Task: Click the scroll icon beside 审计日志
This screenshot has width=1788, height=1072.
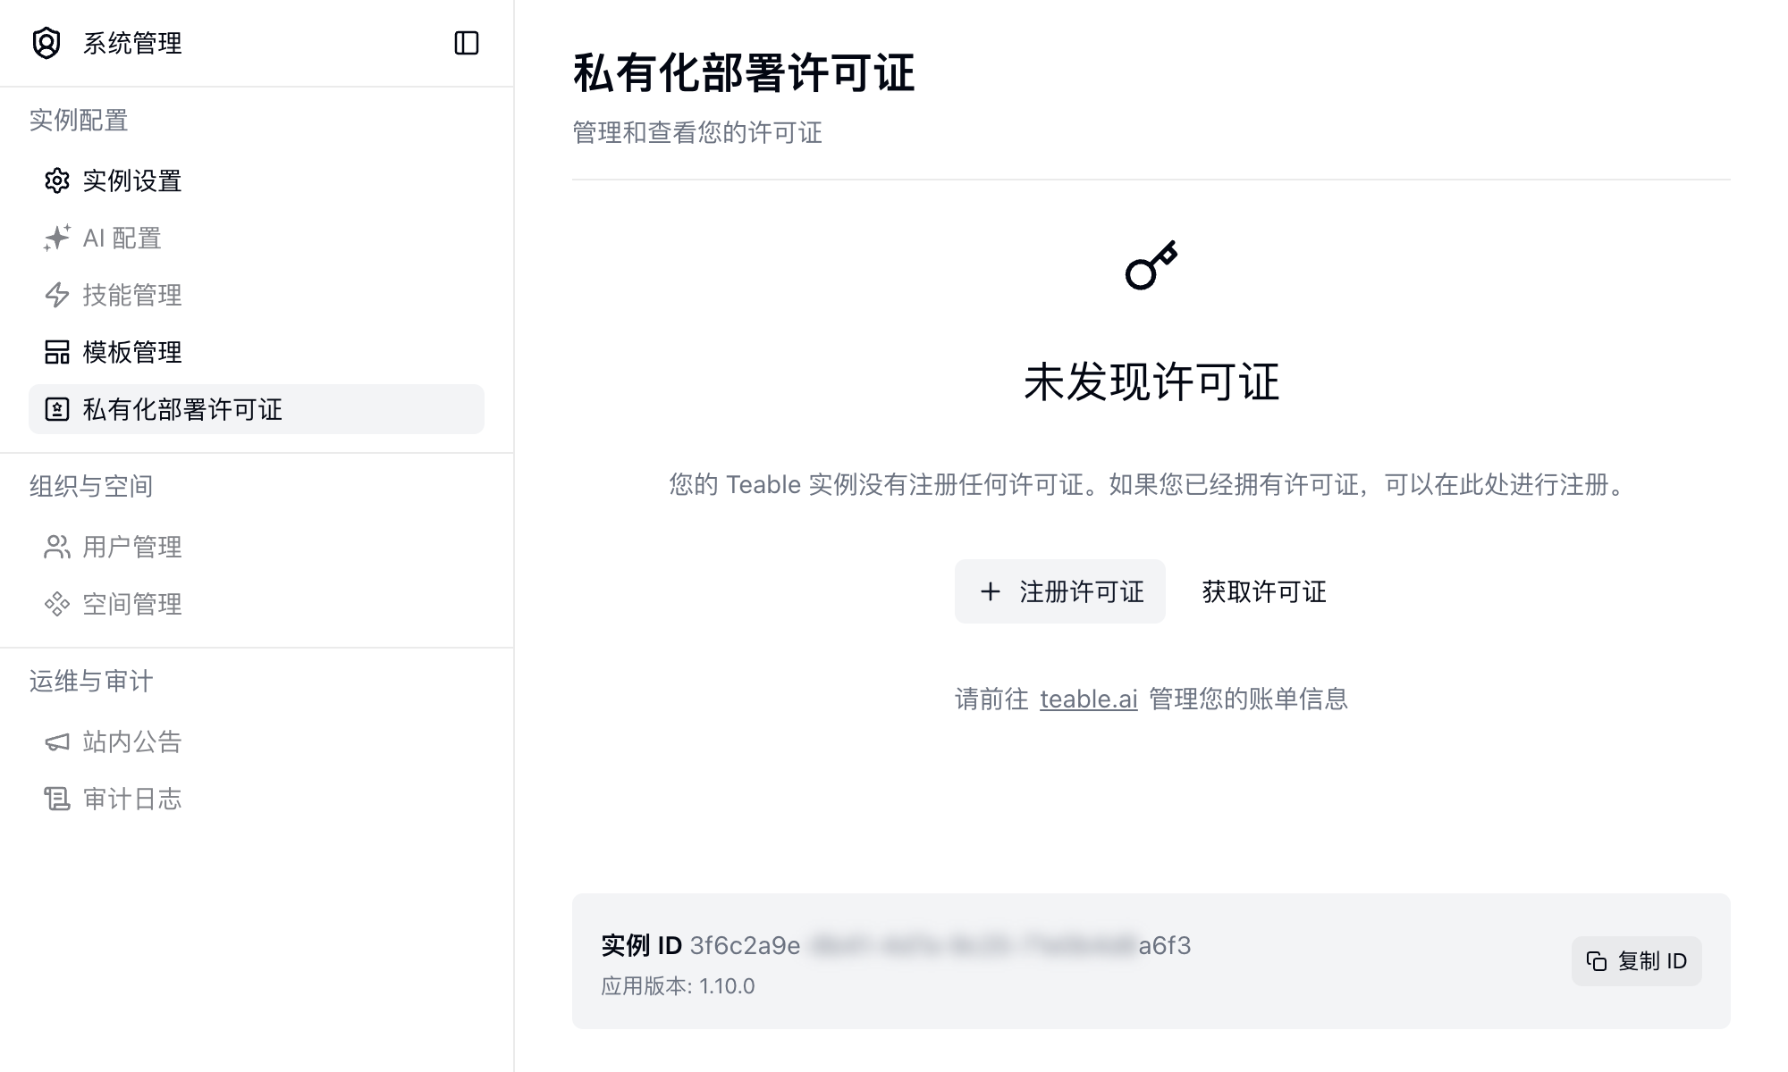Action: [x=57, y=799]
